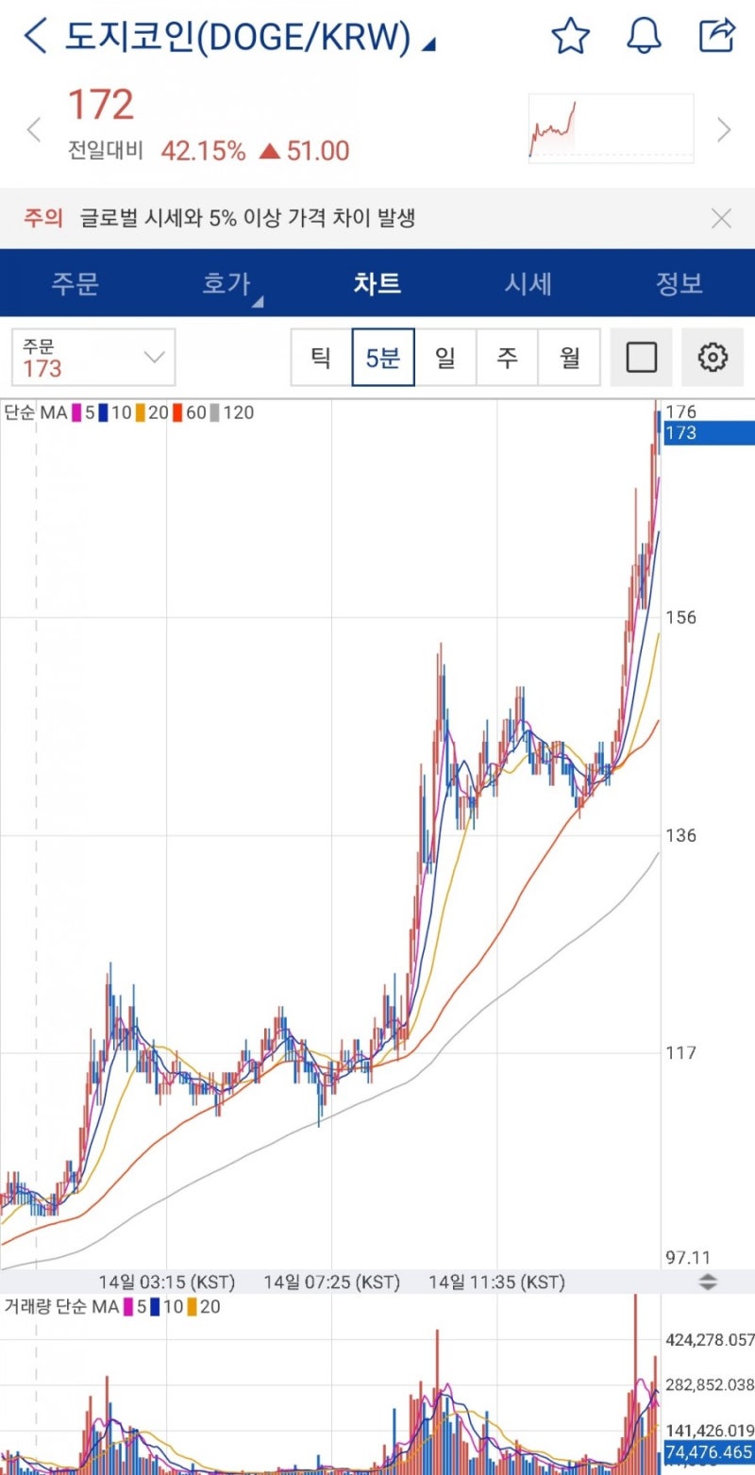Image resolution: width=755 pixels, height=1475 pixels.
Task: Open the 도지코인(DOGE/KRW) market selector
Action: 250,37
